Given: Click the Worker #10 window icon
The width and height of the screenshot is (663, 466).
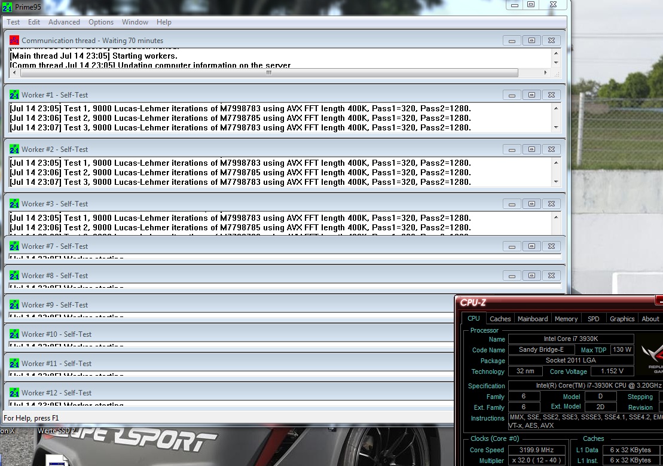Looking at the screenshot, I should click(14, 334).
